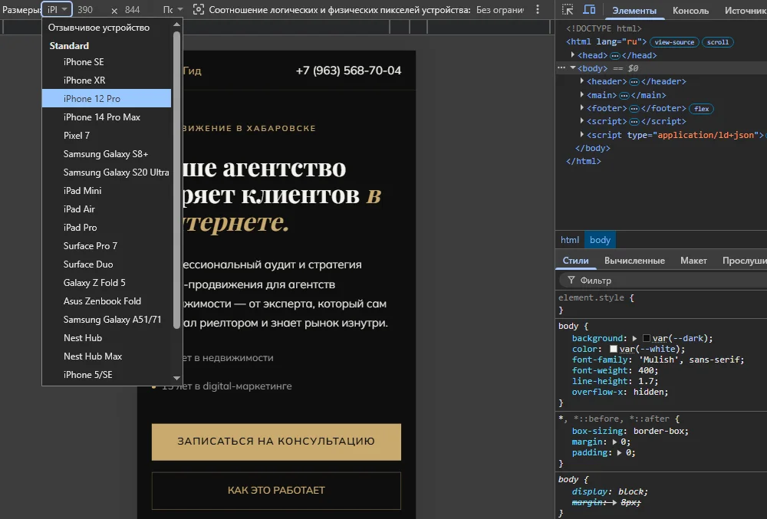Open the --white color swatch
This screenshot has width=767, height=519.
coord(614,349)
